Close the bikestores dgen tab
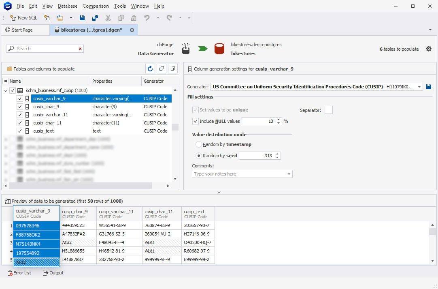 (x=132, y=30)
